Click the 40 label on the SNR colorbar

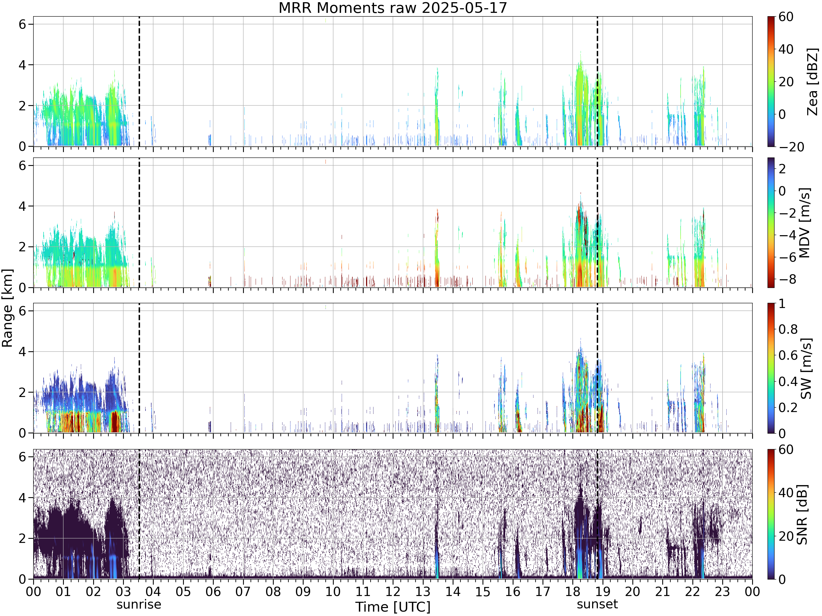click(x=786, y=493)
